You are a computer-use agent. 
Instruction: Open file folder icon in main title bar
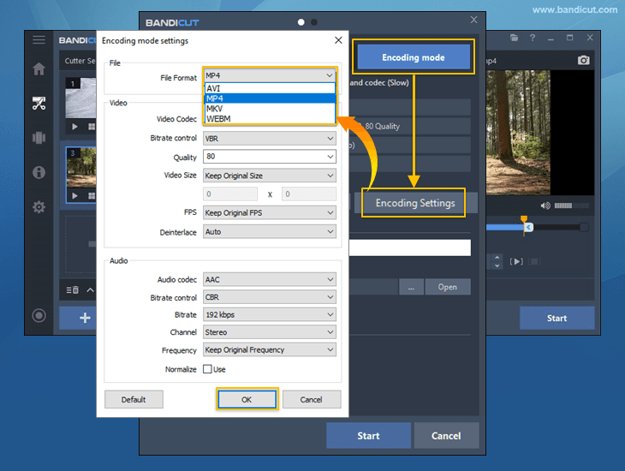514,38
